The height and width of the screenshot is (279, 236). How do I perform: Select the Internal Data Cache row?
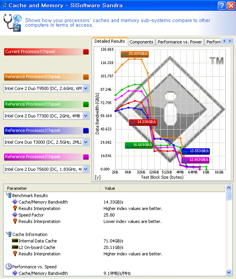click(x=114, y=241)
